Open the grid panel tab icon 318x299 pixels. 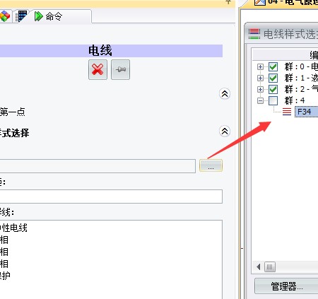pos(21,16)
